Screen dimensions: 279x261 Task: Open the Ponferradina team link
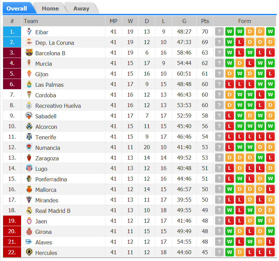point(51,179)
